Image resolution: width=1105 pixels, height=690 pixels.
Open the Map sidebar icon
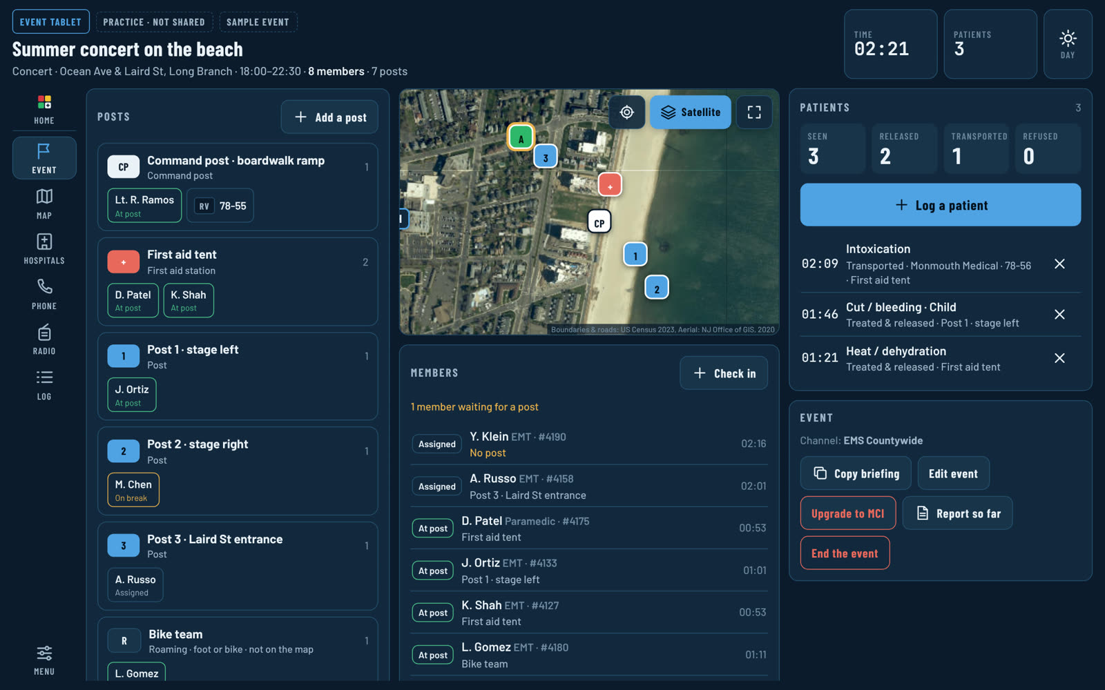[44, 204]
